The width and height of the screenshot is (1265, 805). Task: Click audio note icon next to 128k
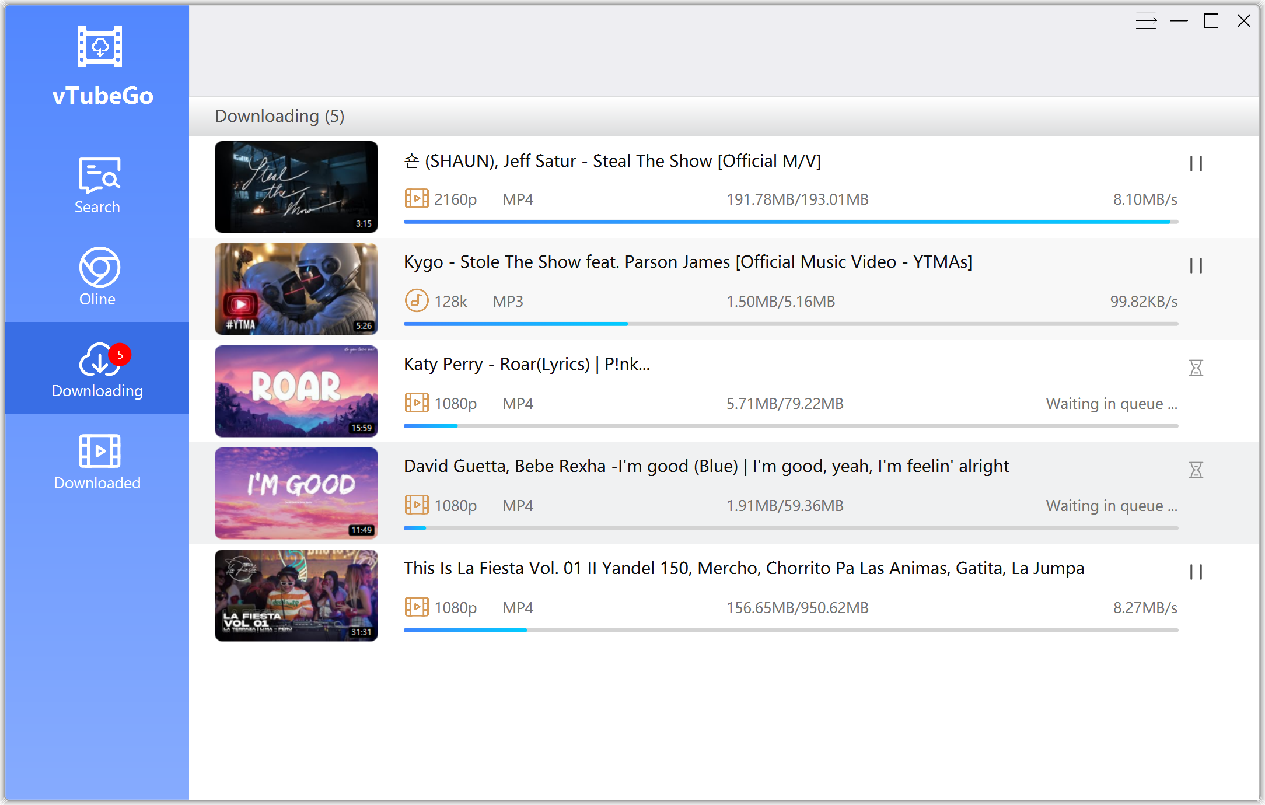[417, 301]
